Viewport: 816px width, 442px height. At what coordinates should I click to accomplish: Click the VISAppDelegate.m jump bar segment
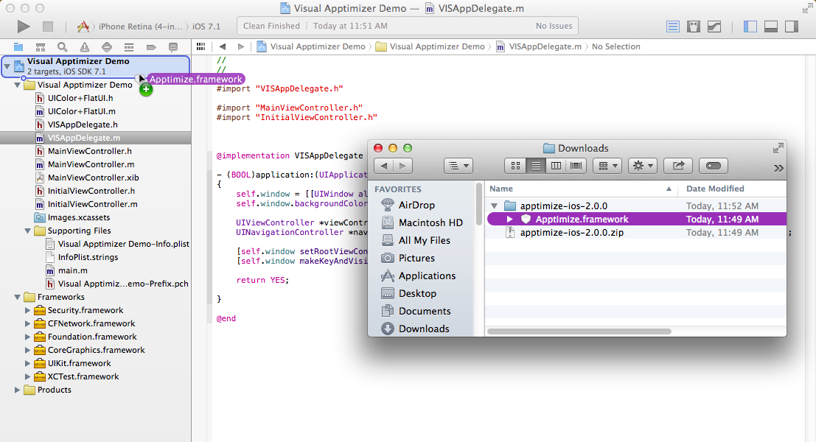pos(539,46)
